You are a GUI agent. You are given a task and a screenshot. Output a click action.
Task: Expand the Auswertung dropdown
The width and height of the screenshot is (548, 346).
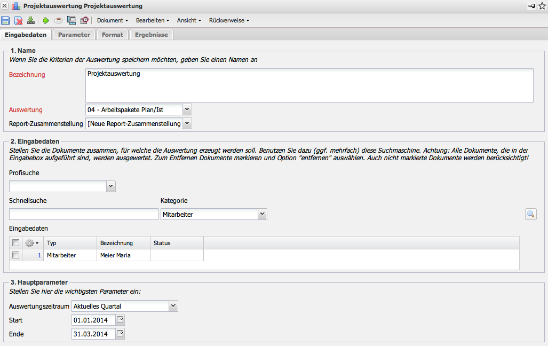tap(187, 109)
